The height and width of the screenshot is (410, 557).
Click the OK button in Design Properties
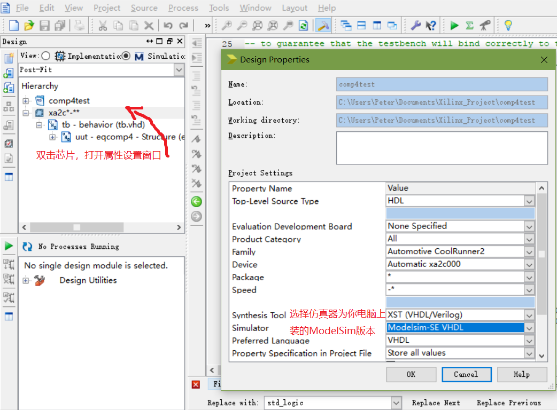411,374
